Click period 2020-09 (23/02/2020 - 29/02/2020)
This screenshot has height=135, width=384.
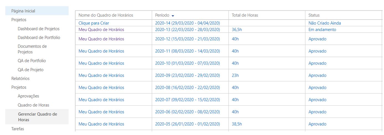[188, 75]
